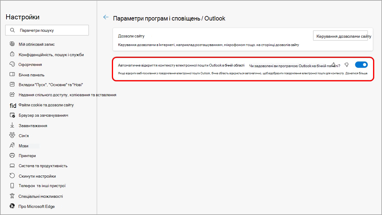382x215 pixels.
Task: Click the share icon for Надання спільного доступу
Action: coord(12,95)
